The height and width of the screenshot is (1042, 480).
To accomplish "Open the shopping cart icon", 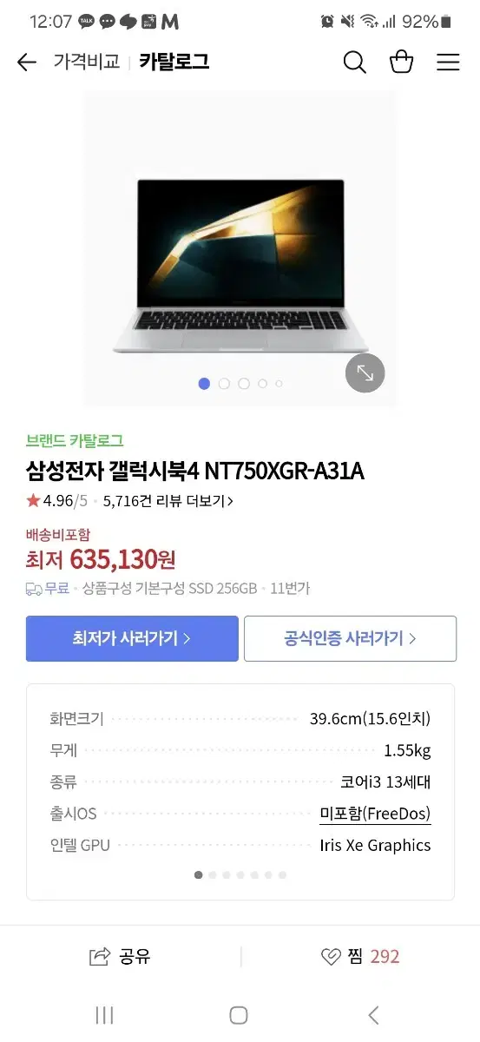I will (401, 62).
